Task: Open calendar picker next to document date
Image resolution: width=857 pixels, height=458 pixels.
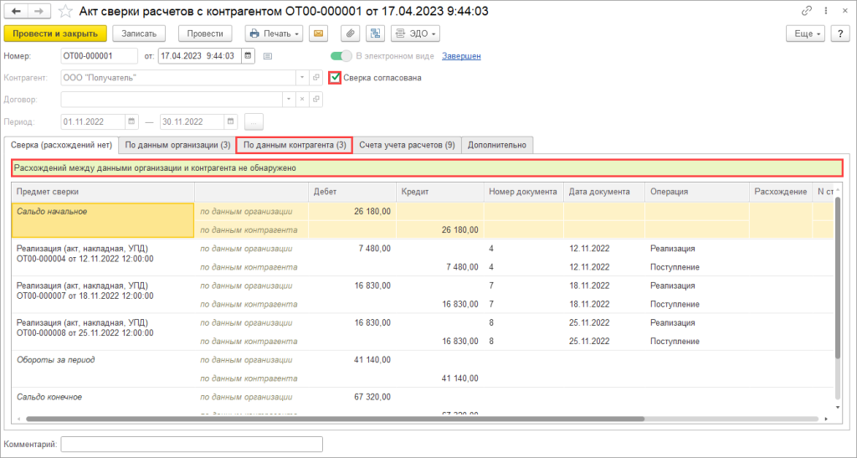Action: tap(249, 56)
